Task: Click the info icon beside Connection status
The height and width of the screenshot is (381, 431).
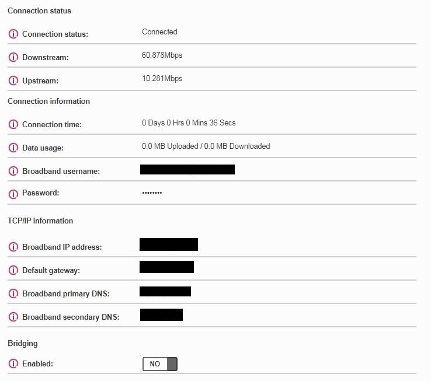Action: point(13,34)
